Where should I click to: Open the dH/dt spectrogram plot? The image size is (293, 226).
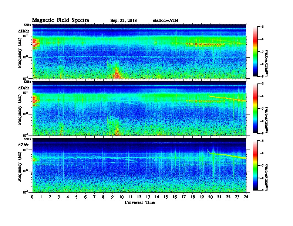[x=139, y=51]
